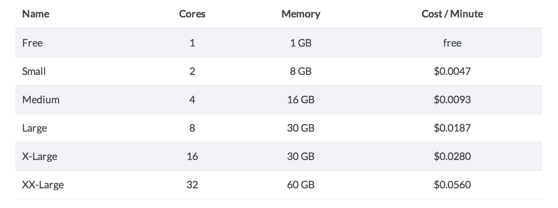Screen dimensions: 558x208
Task: Click the $0.0093 cost cell
Action: [452, 100]
